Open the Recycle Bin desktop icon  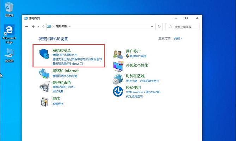(9, 9)
